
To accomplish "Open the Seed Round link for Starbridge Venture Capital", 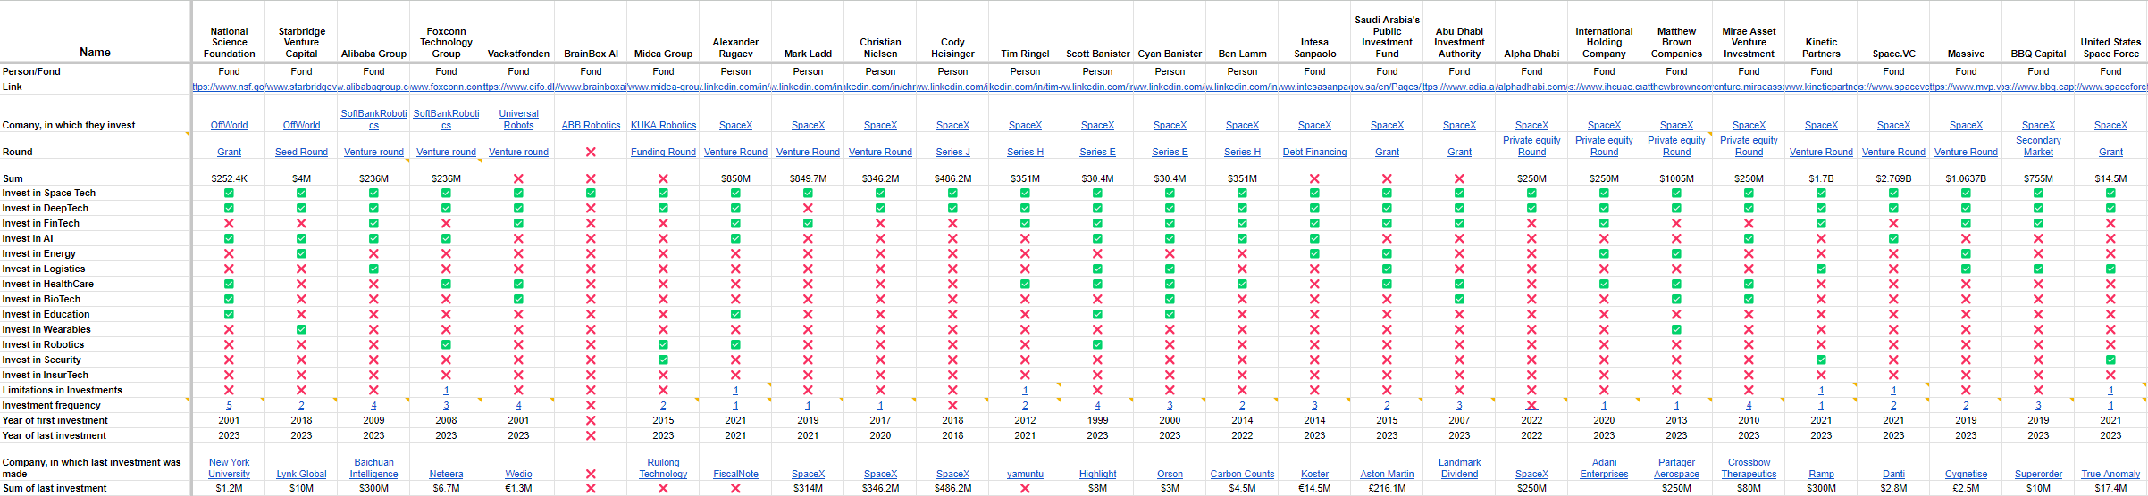I will coord(301,152).
